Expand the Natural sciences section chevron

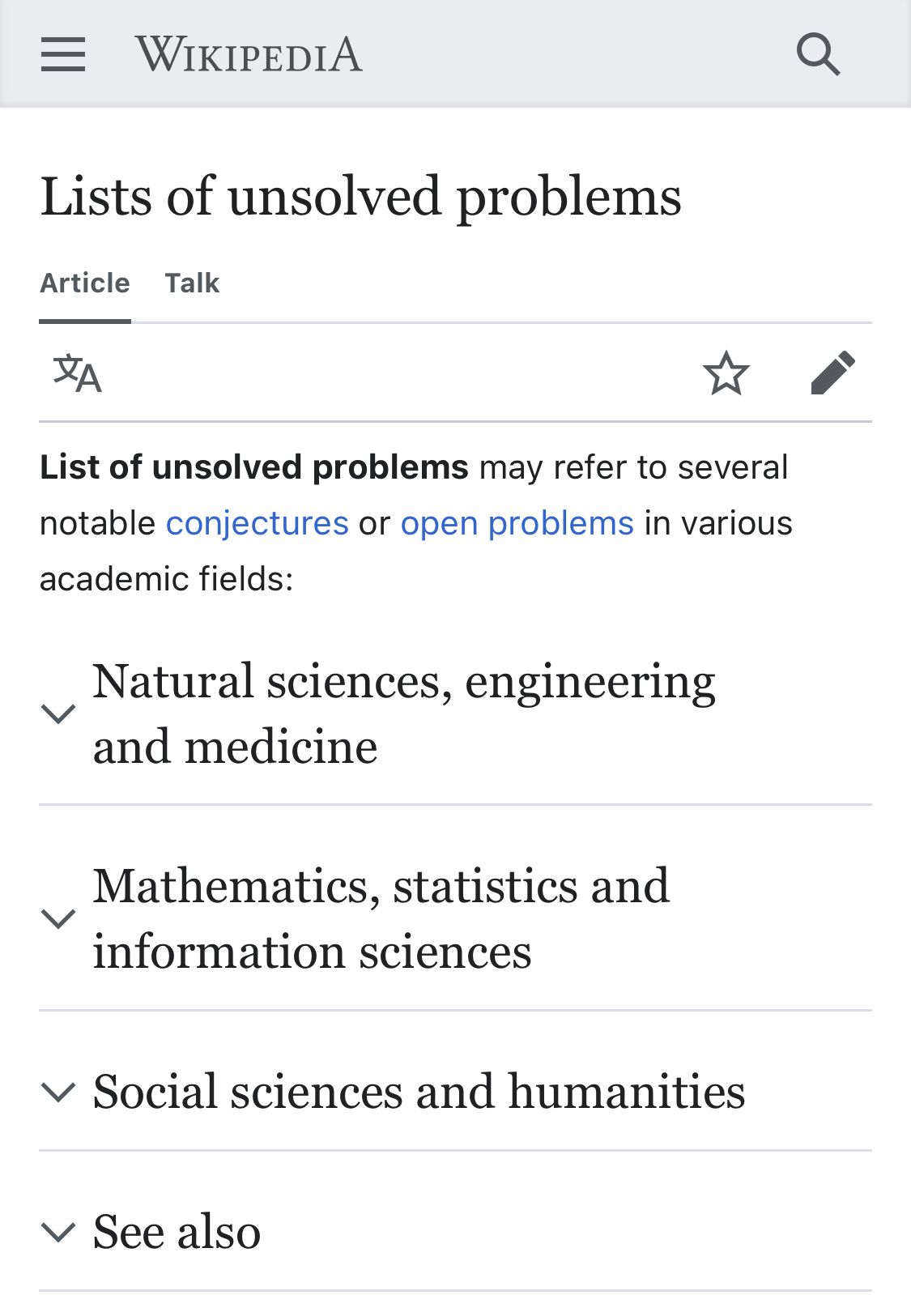coord(58,714)
